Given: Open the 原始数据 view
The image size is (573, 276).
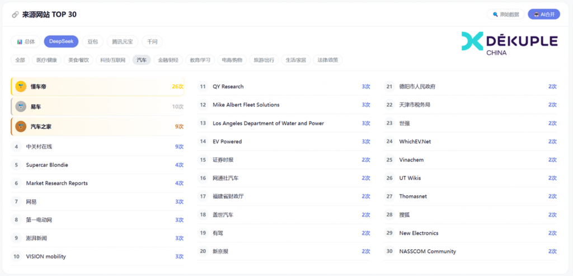Looking at the screenshot, I should [x=505, y=14].
